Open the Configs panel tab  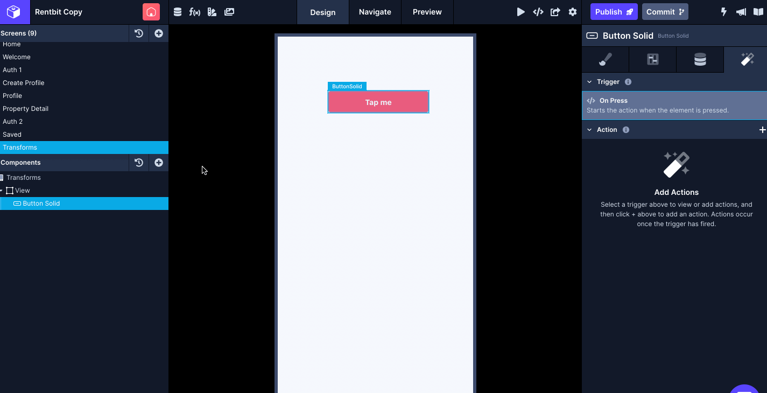click(652, 59)
